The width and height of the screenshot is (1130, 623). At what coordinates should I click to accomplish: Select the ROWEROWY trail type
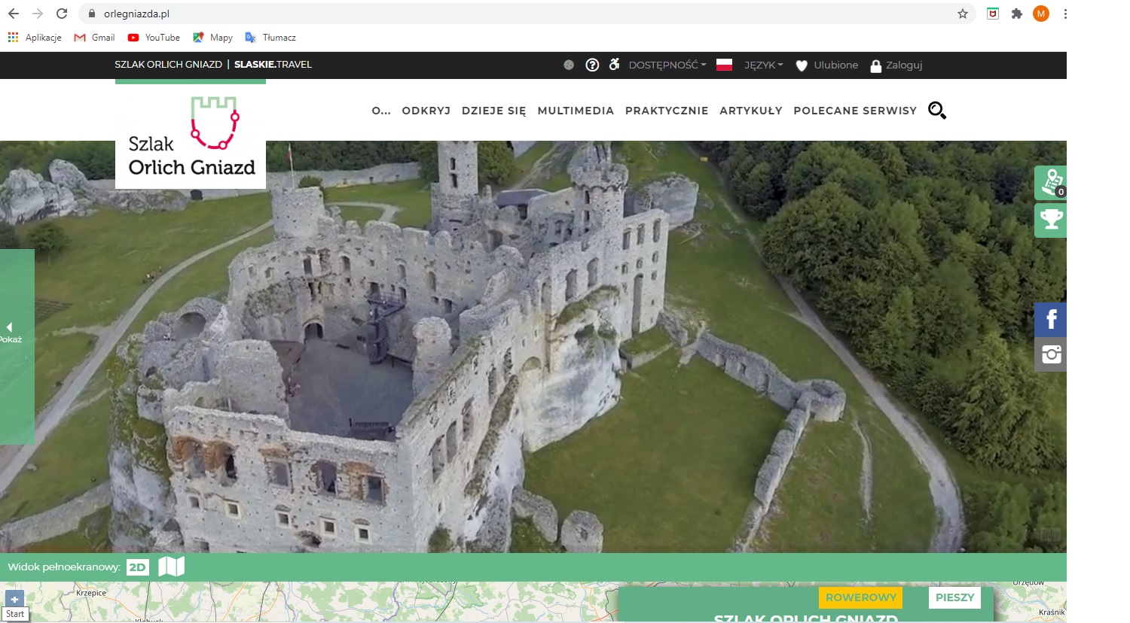[860, 597]
